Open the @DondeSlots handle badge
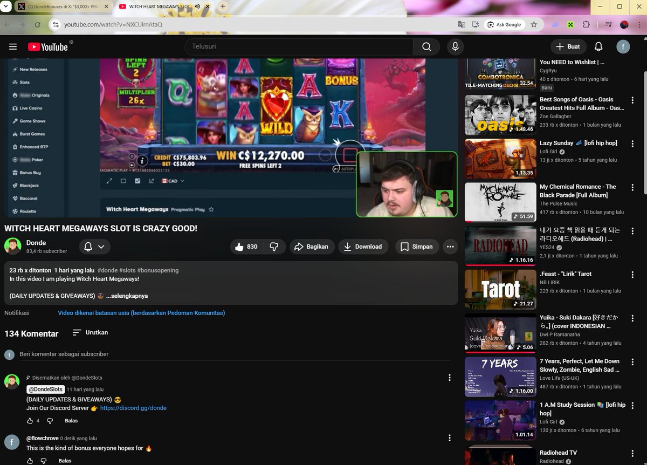647x465 pixels. pyautogui.click(x=45, y=389)
